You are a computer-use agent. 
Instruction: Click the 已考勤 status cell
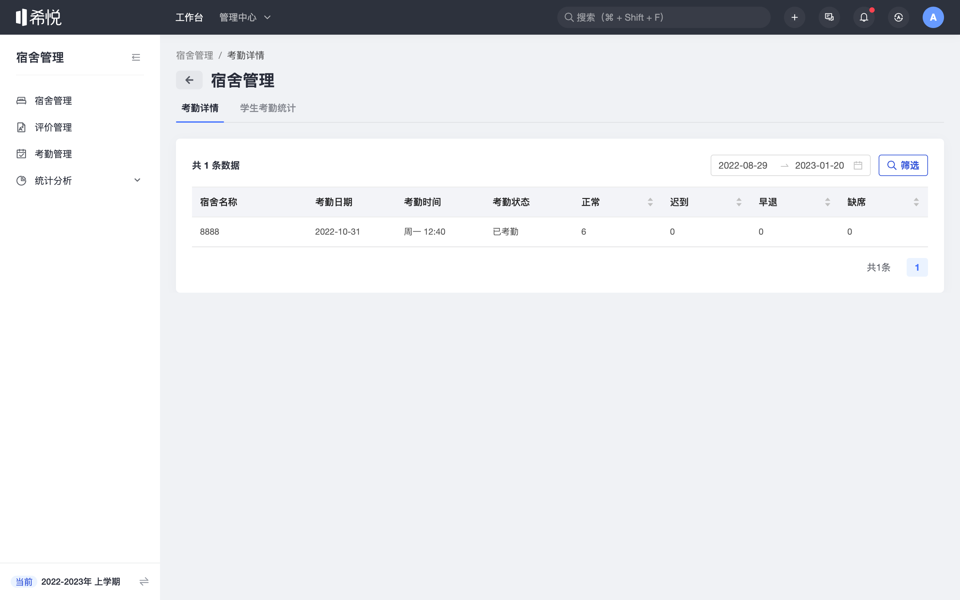[505, 232]
